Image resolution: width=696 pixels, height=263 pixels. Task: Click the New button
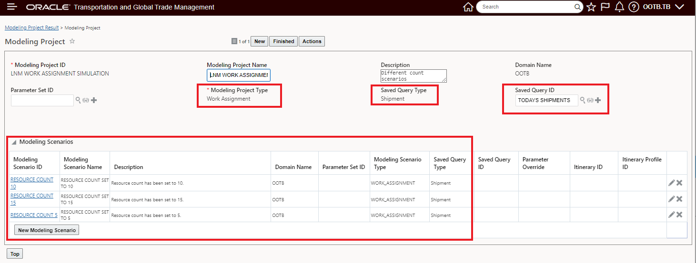260,41
